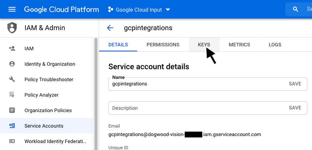
Task: Save the service account Name
Action: click(x=295, y=84)
